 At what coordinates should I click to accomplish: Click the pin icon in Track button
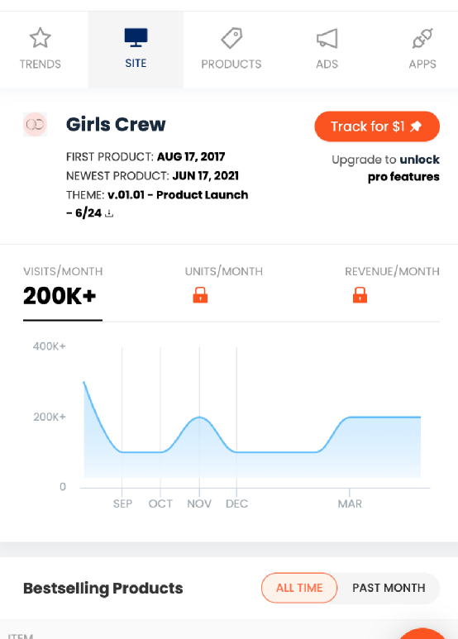coord(416,126)
